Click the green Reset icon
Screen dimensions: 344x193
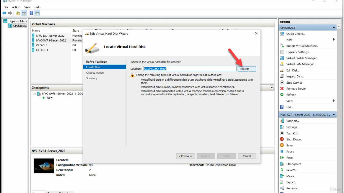tap(282, 158)
